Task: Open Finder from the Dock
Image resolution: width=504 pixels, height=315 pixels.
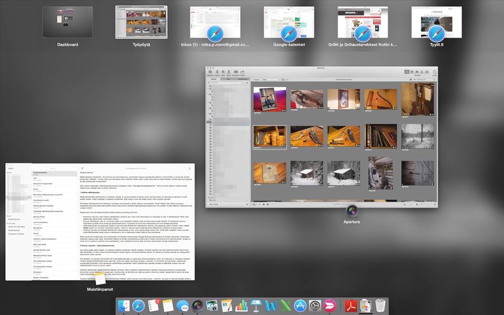Action: tap(124, 305)
